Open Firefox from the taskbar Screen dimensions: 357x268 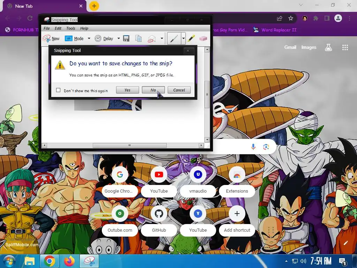coord(69,261)
